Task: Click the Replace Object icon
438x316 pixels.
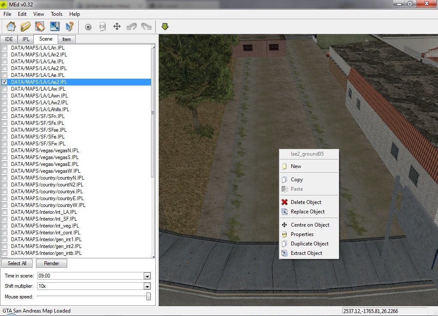Action: [284, 212]
